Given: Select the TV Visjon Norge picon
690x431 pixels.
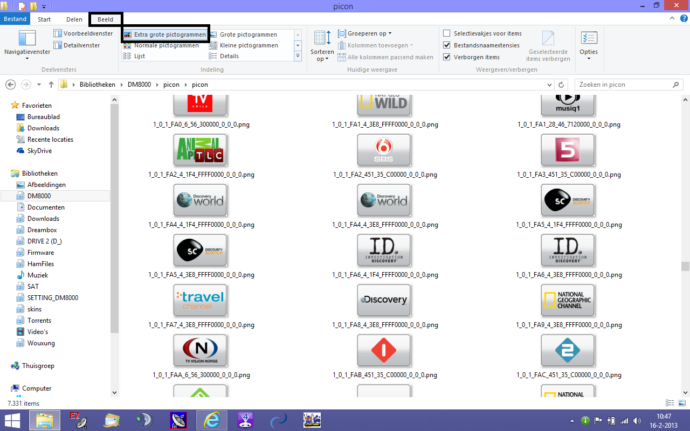Looking at the screenshot, I should 200,351.
